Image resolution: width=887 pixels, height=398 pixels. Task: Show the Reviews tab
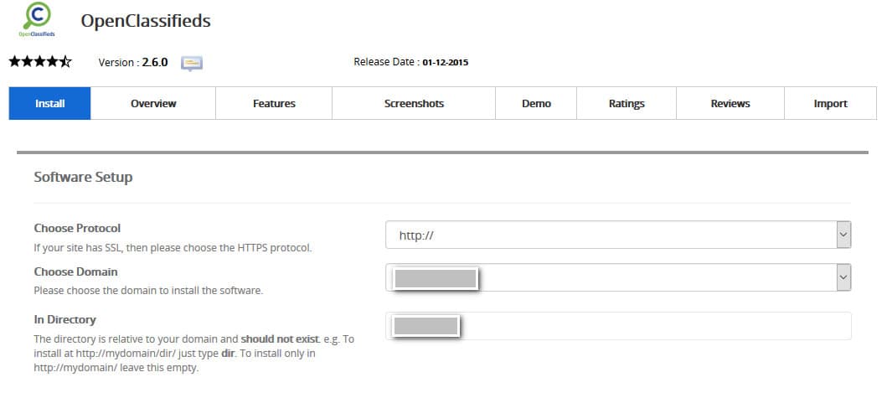tap(730, 104)
